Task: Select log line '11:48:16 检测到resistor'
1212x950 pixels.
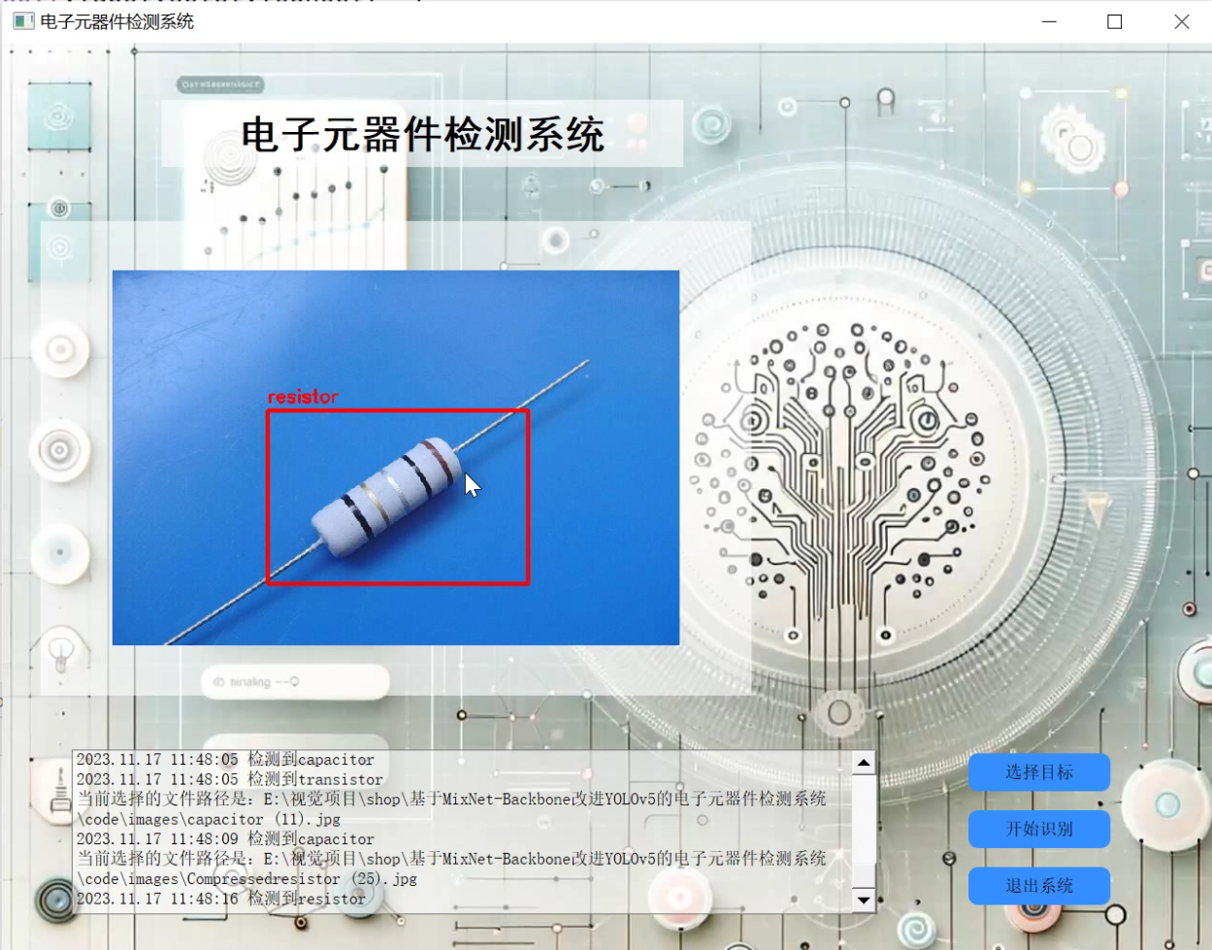Action: tap(221, 899)
